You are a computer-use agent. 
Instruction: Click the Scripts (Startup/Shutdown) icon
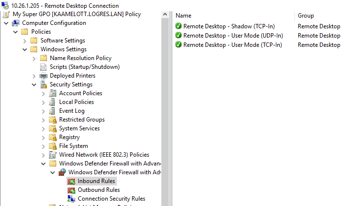(x=44, y=67)
